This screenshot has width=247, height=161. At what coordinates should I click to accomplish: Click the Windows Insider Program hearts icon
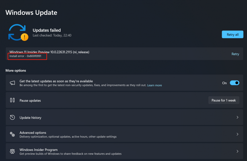(12, 151)
